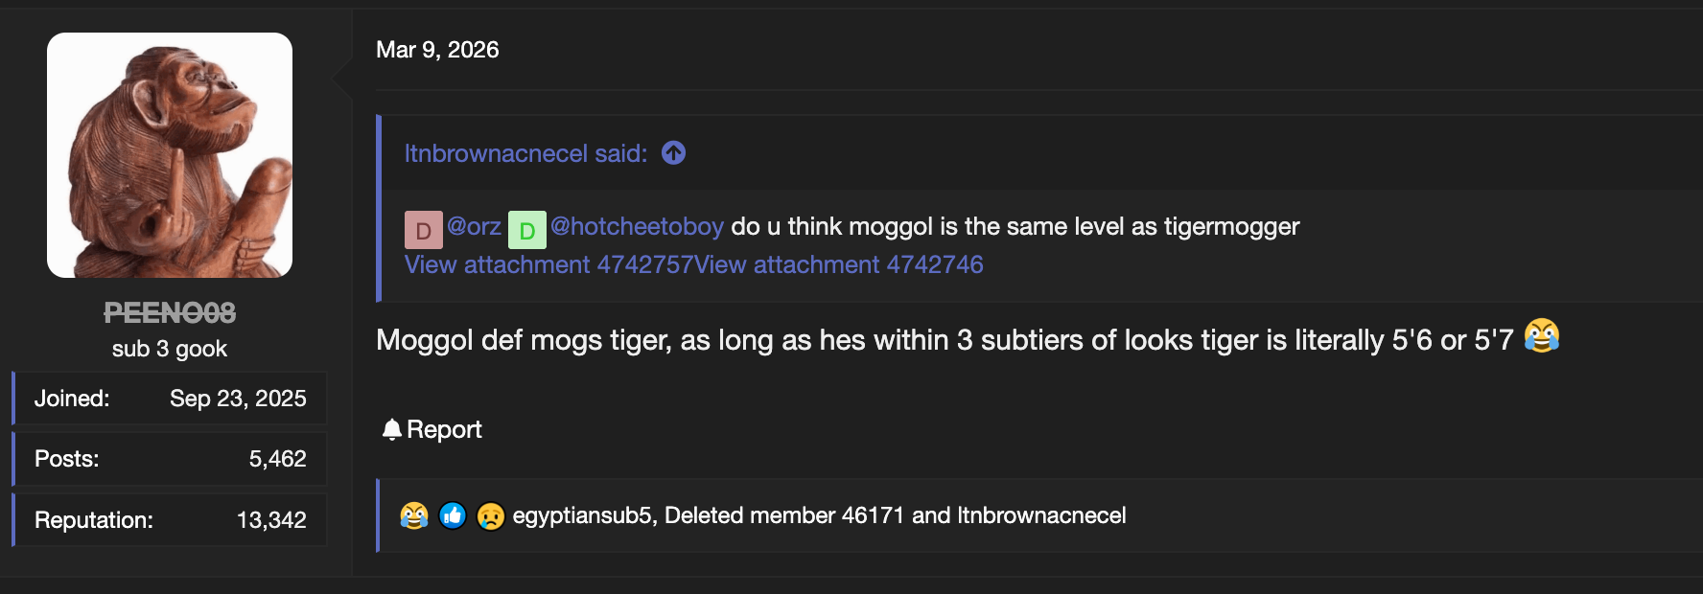Open the PEENO08 username link

tap(170, 312)
